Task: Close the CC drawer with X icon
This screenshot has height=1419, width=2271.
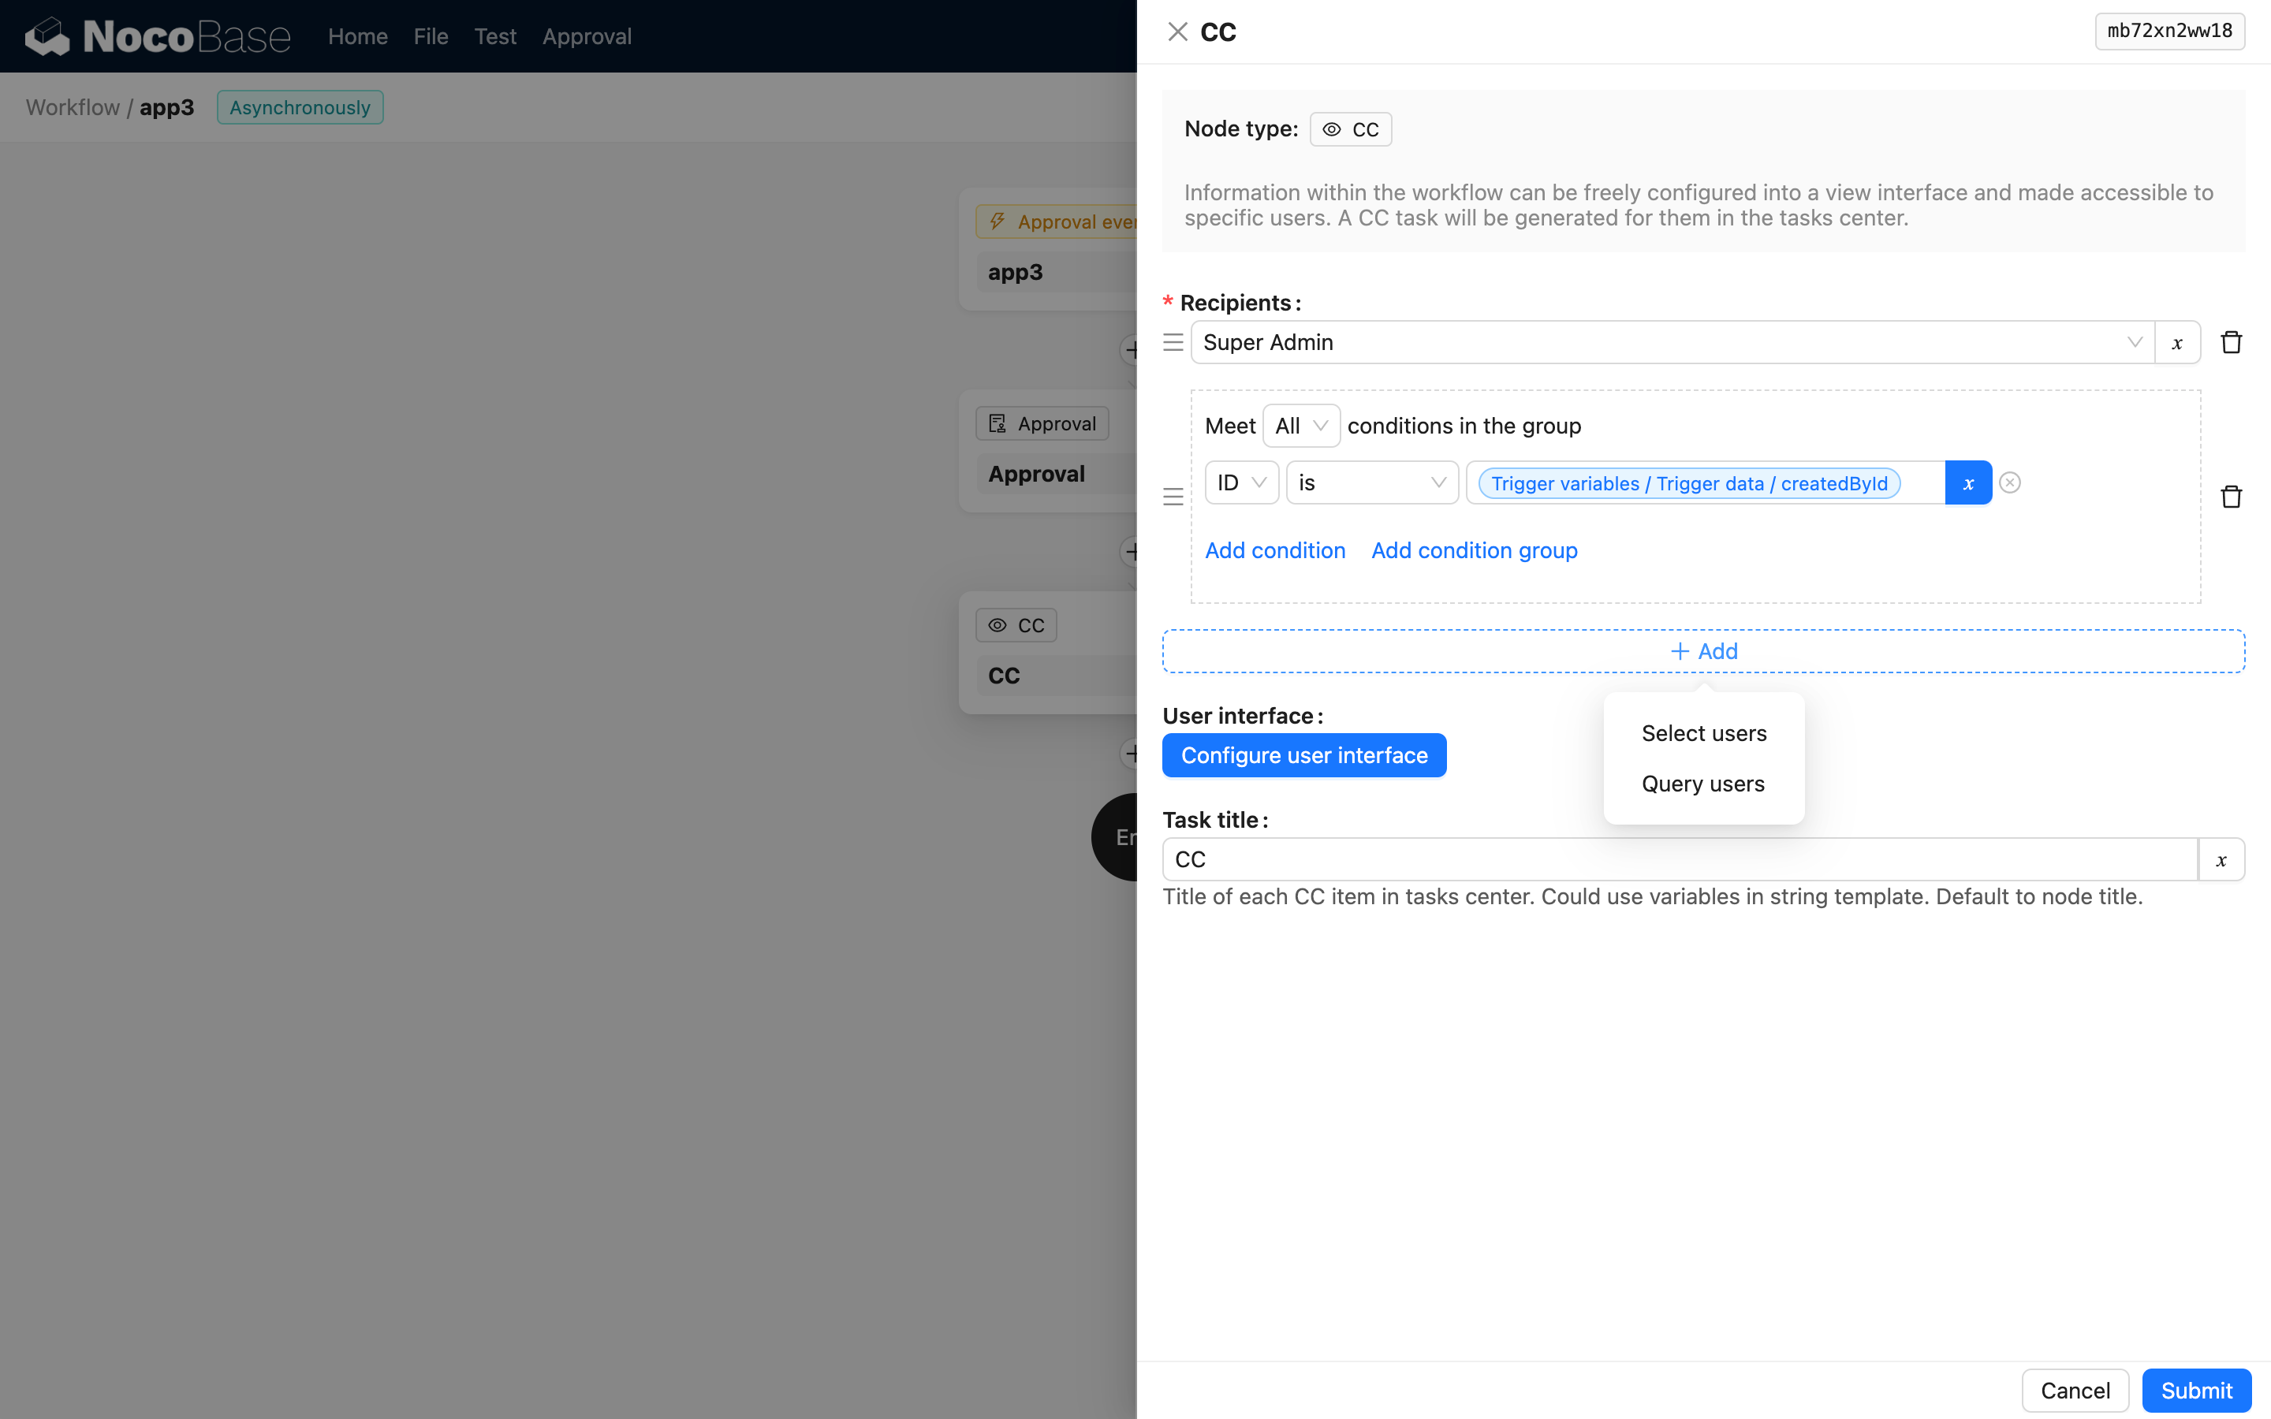Action: tap(1177, 32)
